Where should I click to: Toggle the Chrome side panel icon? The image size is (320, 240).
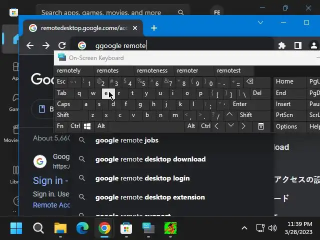(x=298, y=45)
